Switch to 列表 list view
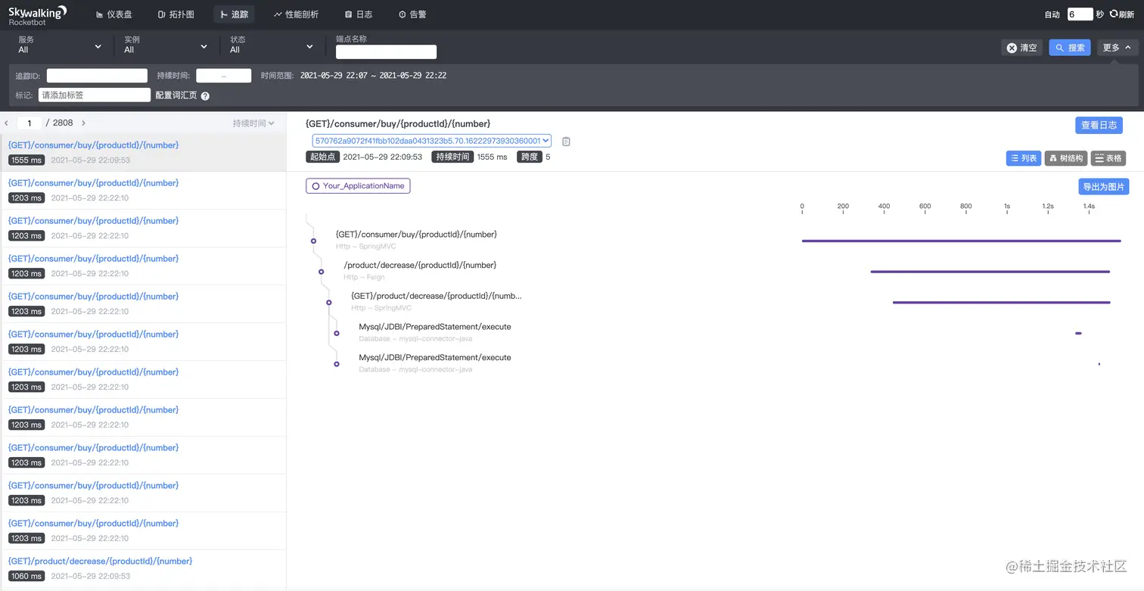The height and width of the screenshot is (591, 1144). (x=1024, y=158)
